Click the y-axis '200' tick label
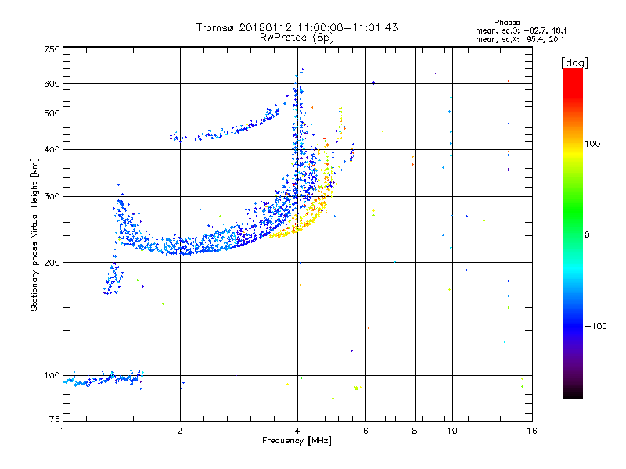The height and width of the screenshot is (469, 626). click(x=52, y=263)
